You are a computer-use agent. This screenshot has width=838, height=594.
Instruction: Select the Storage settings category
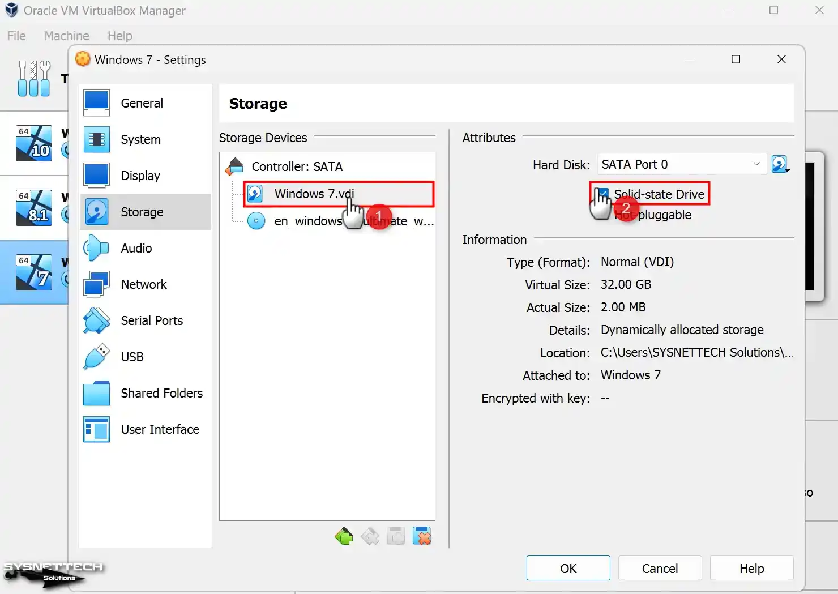point(146,212)
